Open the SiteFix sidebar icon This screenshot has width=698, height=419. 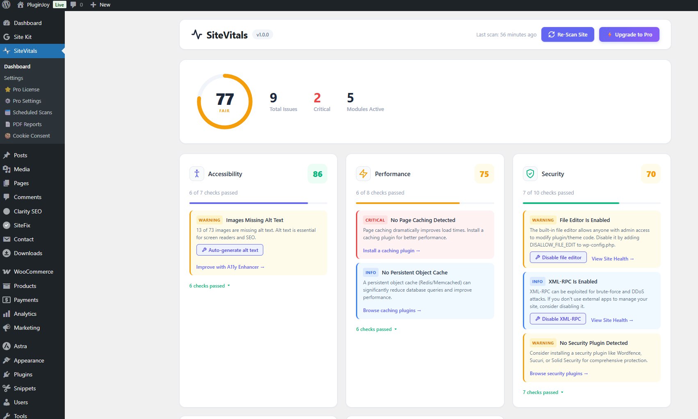click(x=6, y=225)
